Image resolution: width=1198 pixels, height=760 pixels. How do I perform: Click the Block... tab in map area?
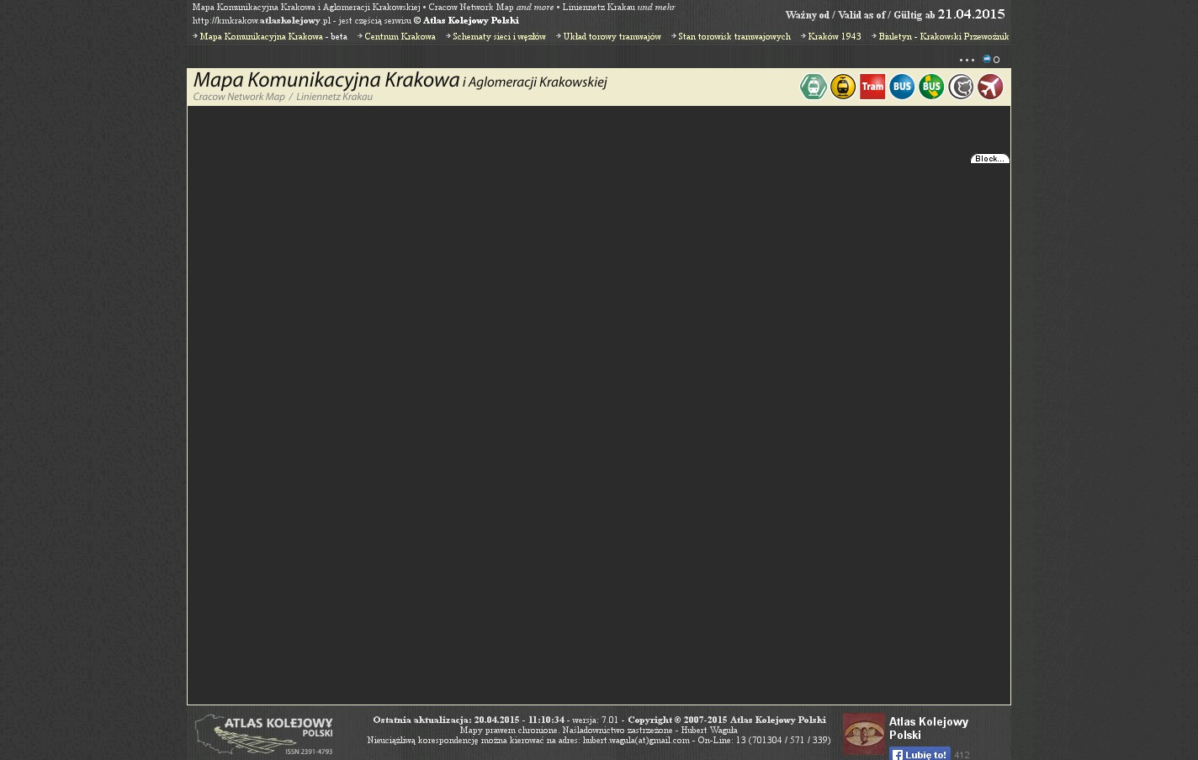tap(989, 159)
